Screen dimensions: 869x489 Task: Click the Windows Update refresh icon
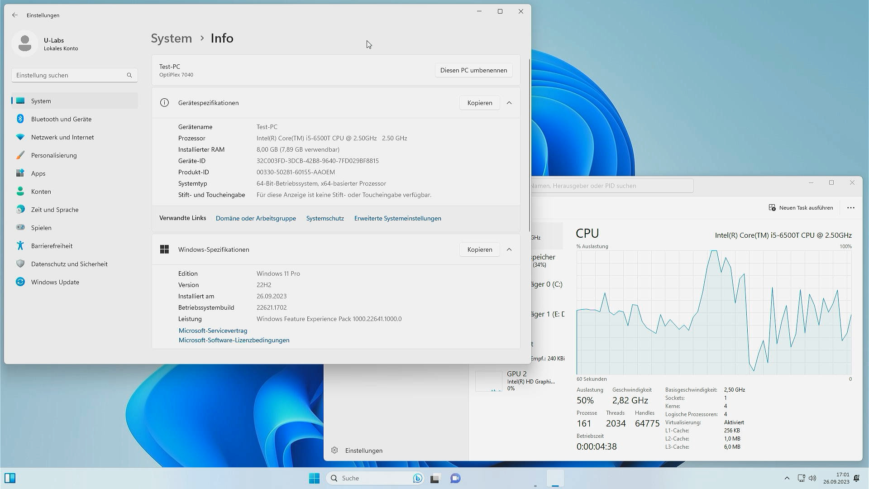[20, 282]
